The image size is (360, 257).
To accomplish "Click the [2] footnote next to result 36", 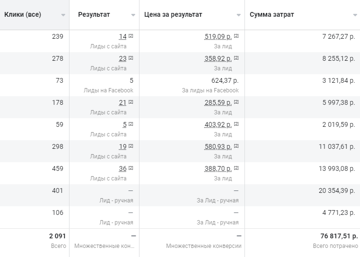I will click(x=131, y=168).
